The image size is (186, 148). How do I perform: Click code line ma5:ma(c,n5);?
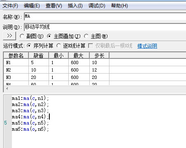click(x=30, y=123)
